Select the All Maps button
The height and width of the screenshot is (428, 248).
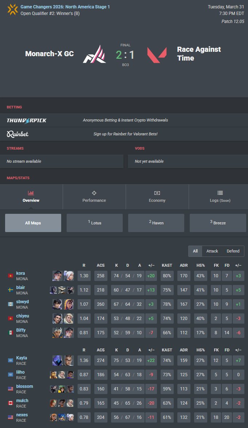pyautogui.click(x=33, y=223)
